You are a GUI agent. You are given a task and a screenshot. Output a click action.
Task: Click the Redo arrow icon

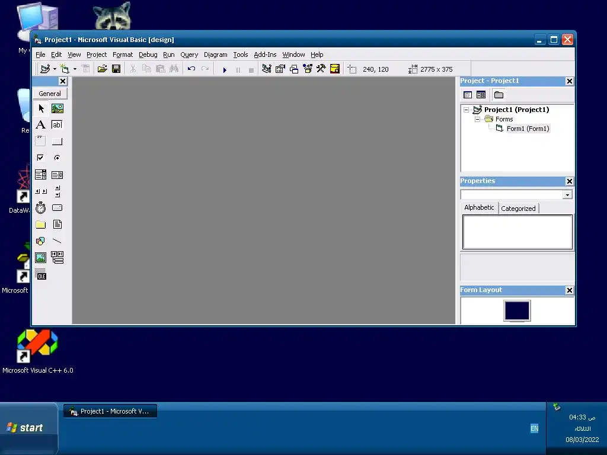205,69
